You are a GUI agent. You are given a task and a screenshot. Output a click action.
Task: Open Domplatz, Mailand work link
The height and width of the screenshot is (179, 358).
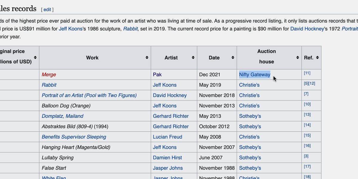tap(62, 116)
